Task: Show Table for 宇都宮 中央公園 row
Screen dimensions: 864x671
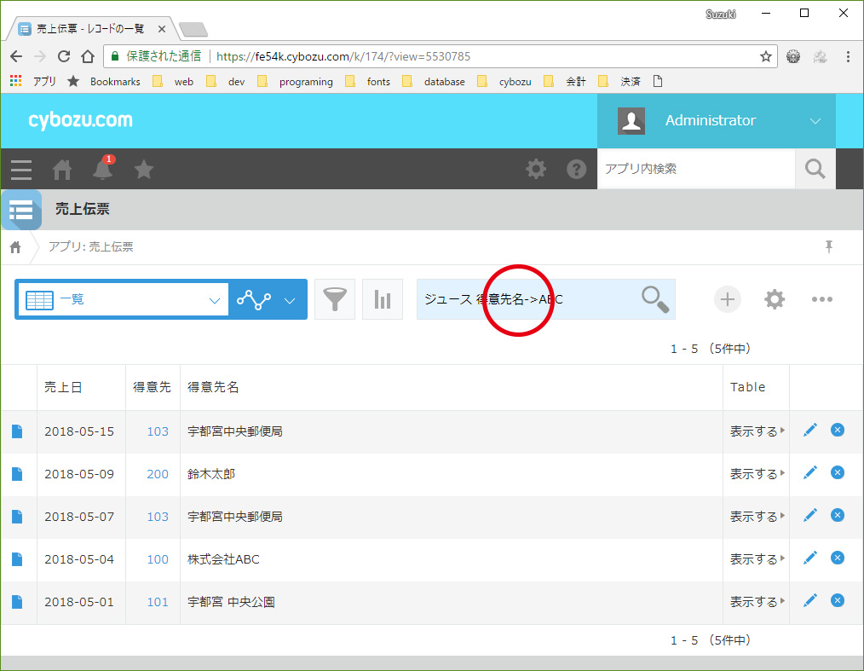Action: pyautogui.click(x=757, y=602)
